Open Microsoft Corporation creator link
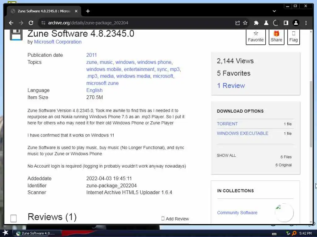 tap(58, 42)
